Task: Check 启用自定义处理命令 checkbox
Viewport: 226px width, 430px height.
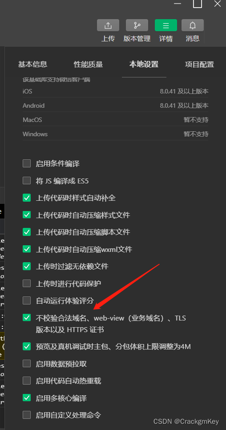Action: [27, 415]
